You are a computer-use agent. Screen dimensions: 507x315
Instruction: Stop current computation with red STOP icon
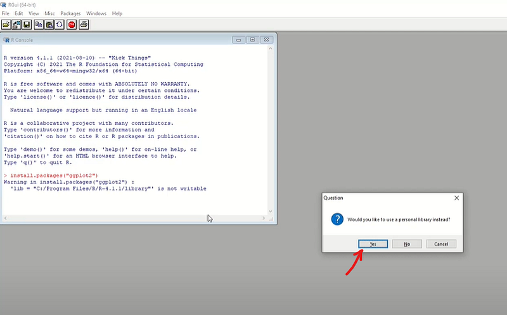72,25
